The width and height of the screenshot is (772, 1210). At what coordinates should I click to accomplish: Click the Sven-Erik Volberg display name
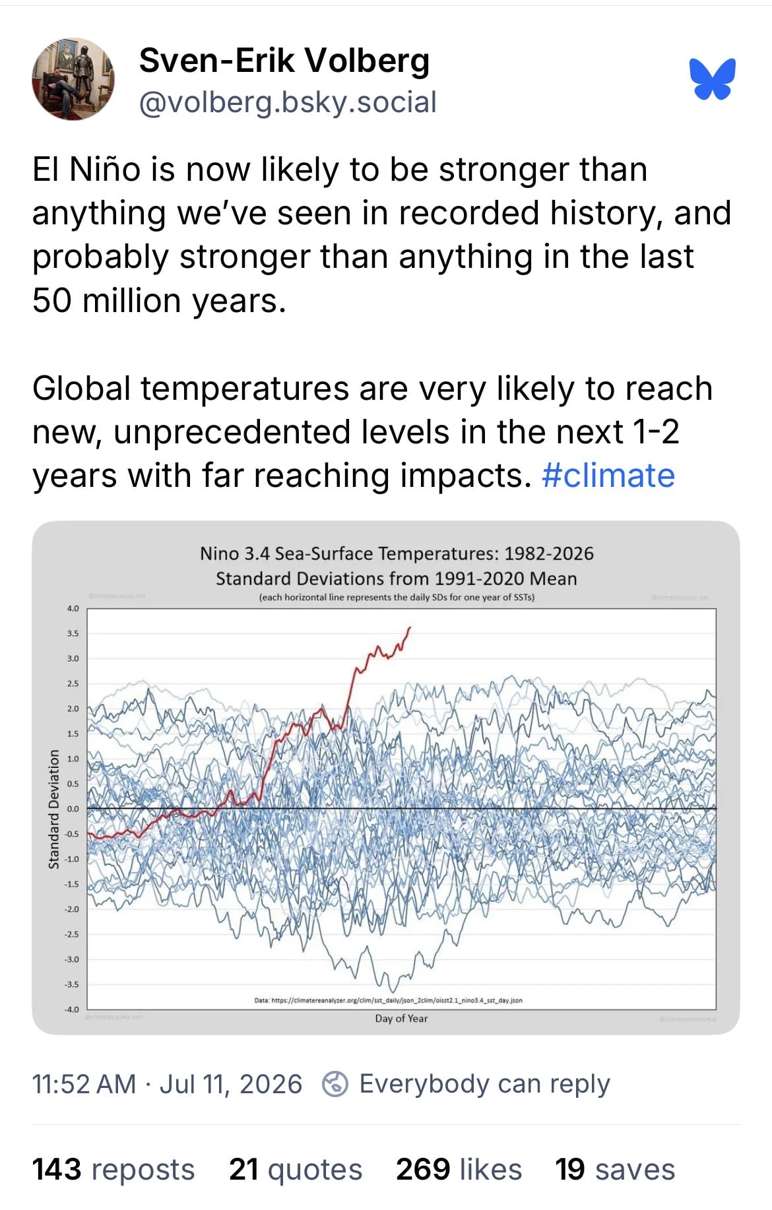[284, 60]
